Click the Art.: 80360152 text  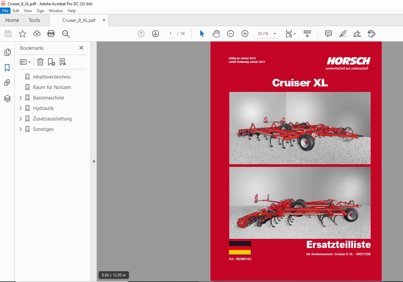click(x=240, y=259)
